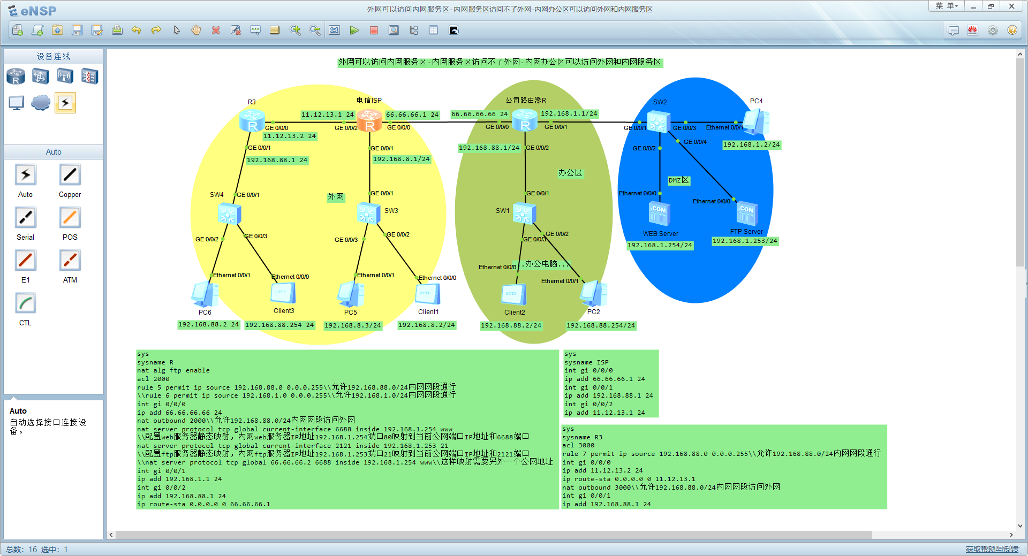This screenshot has height=556, width=1028.
Task: Click the 办公区 zone label
Action: [570, 173]
